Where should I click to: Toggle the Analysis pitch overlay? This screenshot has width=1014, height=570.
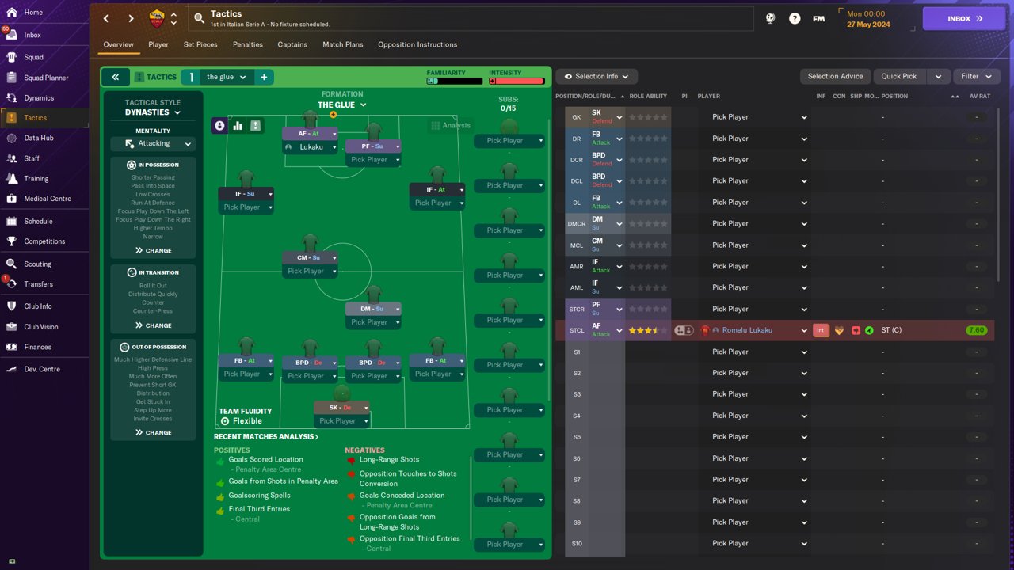(x=451, y=125)
